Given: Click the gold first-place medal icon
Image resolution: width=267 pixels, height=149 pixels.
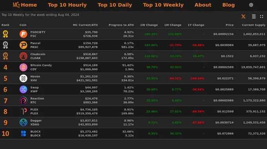Looking at the screenshot, I should (5, 34).
